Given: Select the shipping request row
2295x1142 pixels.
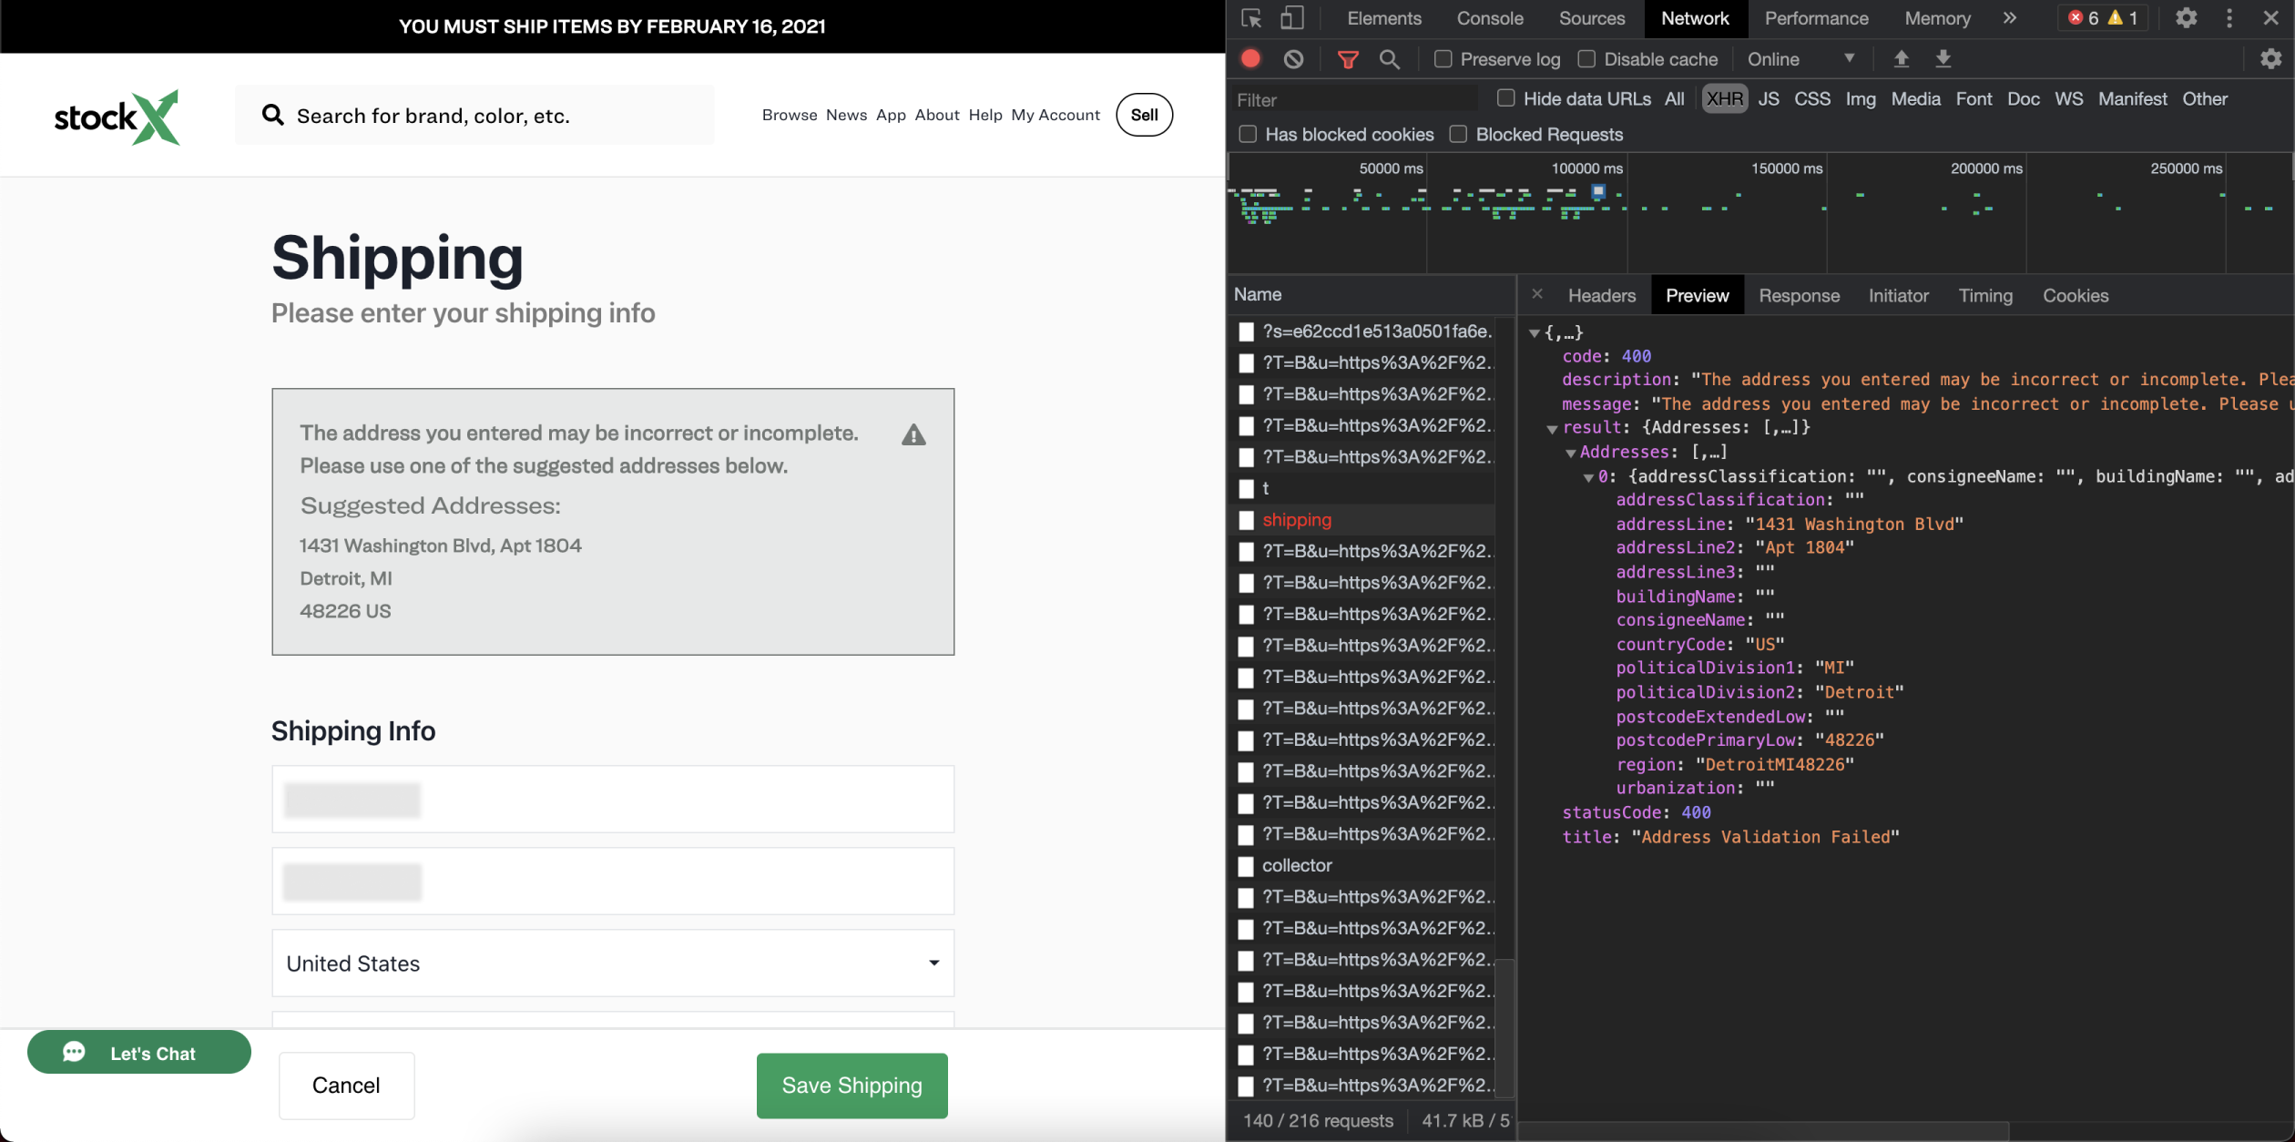Looking at the screenshot, I should (1362, 519).
